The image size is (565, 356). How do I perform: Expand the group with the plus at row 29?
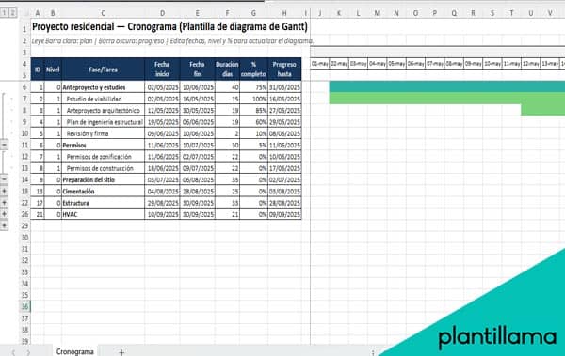[4, 225]
